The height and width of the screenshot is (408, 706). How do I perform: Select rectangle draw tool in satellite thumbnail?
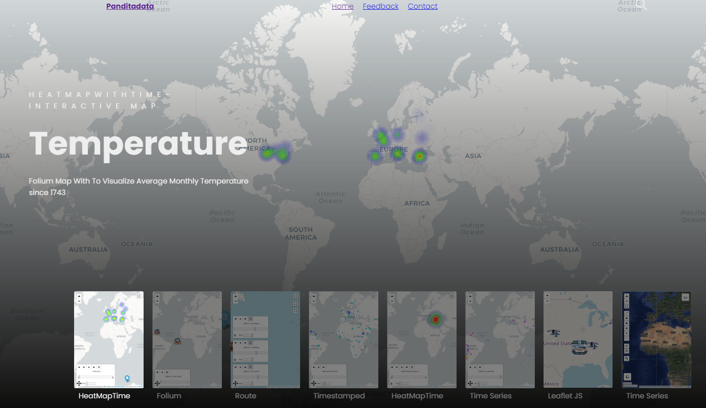click(626, 323)
